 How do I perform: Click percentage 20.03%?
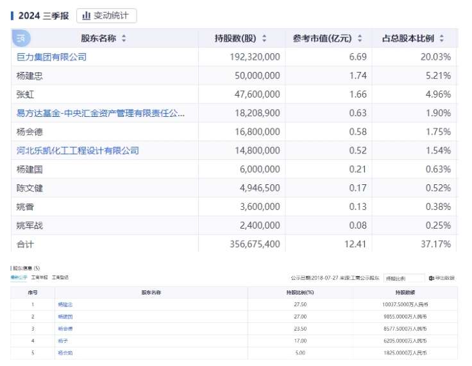[x=435, y=57]
